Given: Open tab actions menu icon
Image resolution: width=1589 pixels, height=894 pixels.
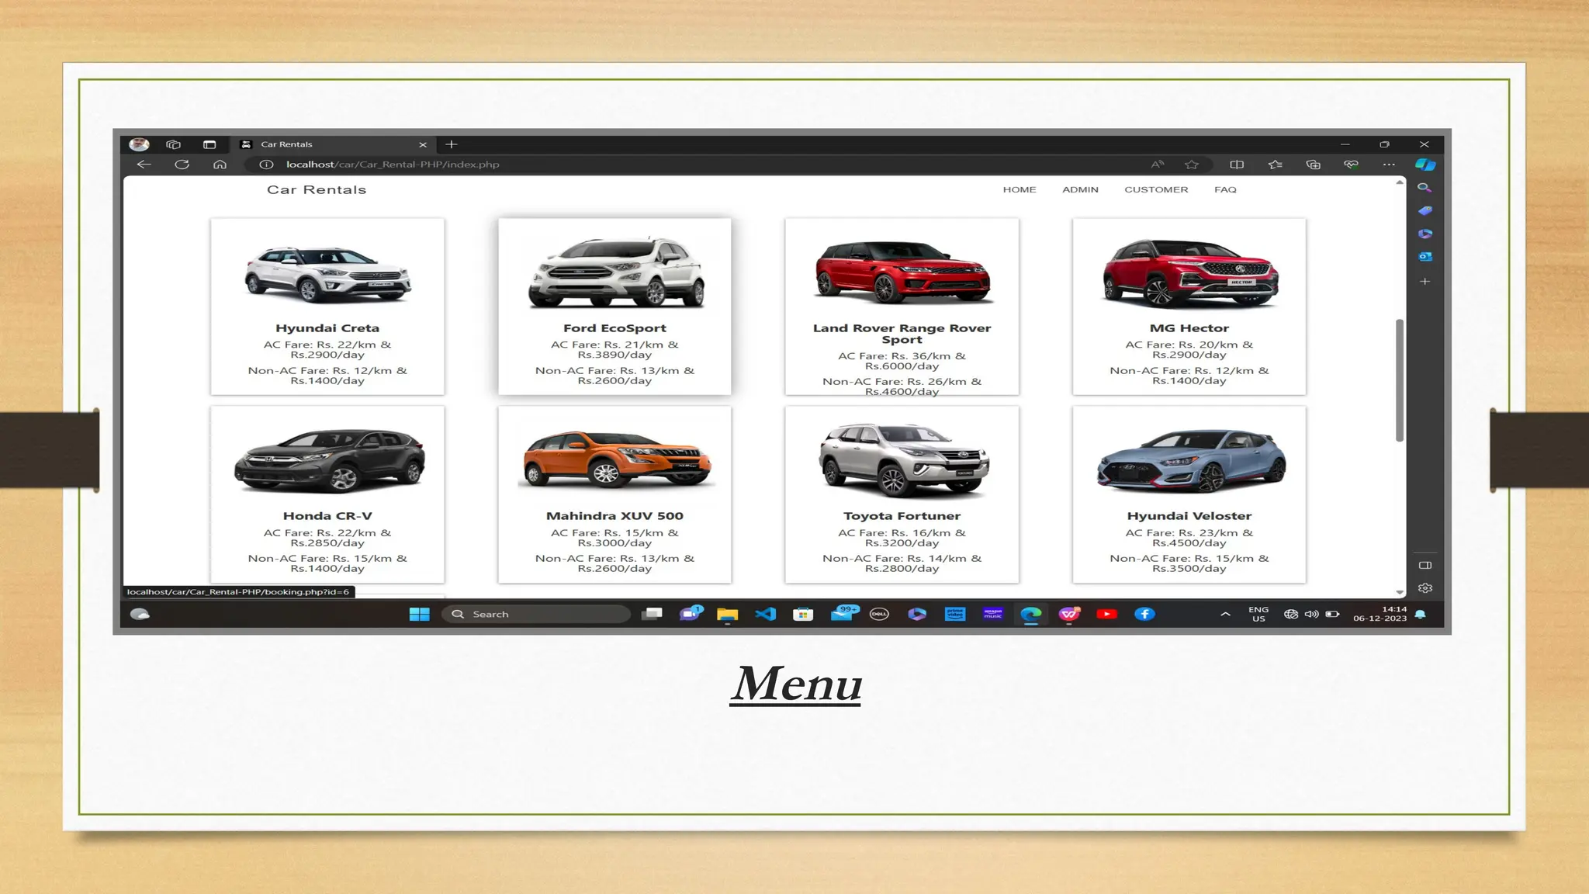Looking at the screenshot, I should click(x=209, y=144).
